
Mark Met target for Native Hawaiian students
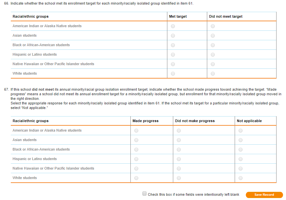[x=173, y=64]
